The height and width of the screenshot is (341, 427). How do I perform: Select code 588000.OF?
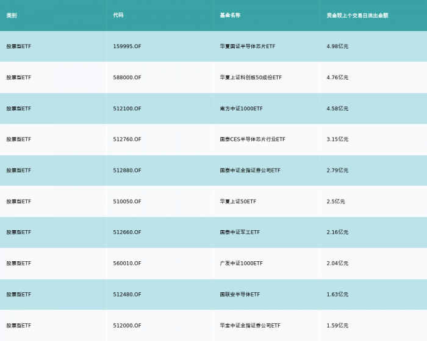coord(127,77)
